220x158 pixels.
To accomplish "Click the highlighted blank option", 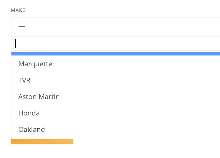I will pos(116,54).
